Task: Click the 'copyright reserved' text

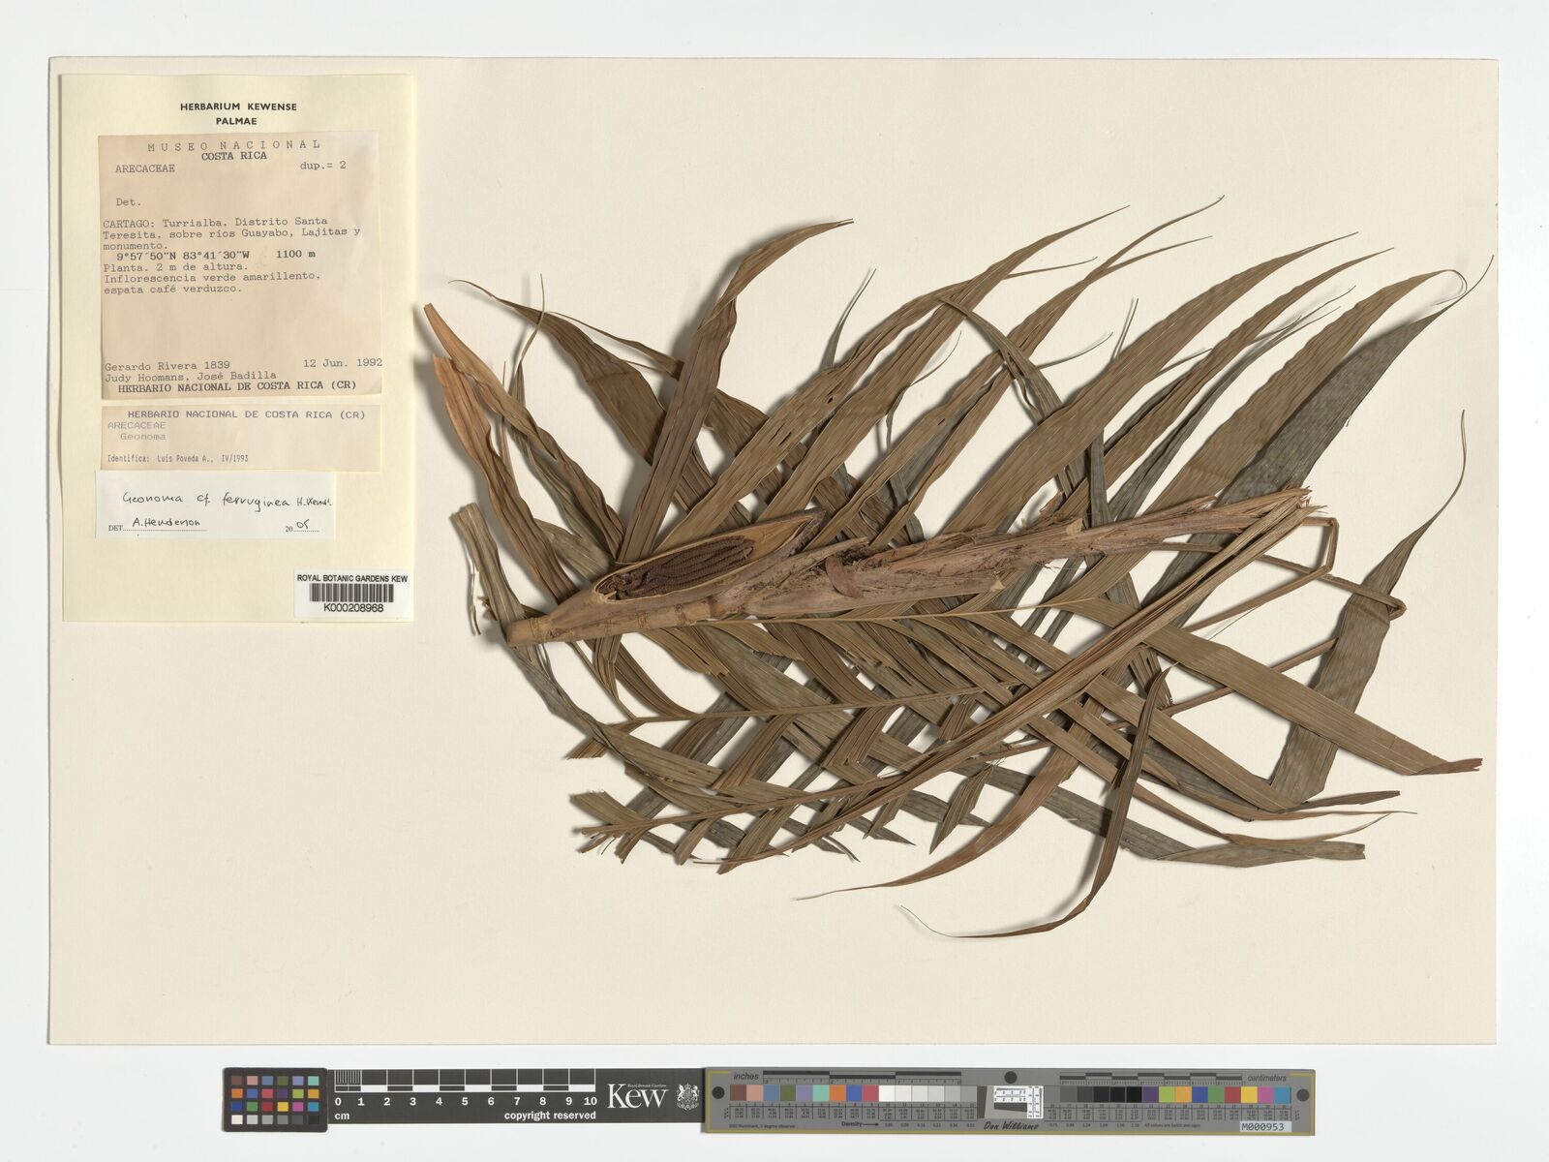Action: coord(551,1116)
